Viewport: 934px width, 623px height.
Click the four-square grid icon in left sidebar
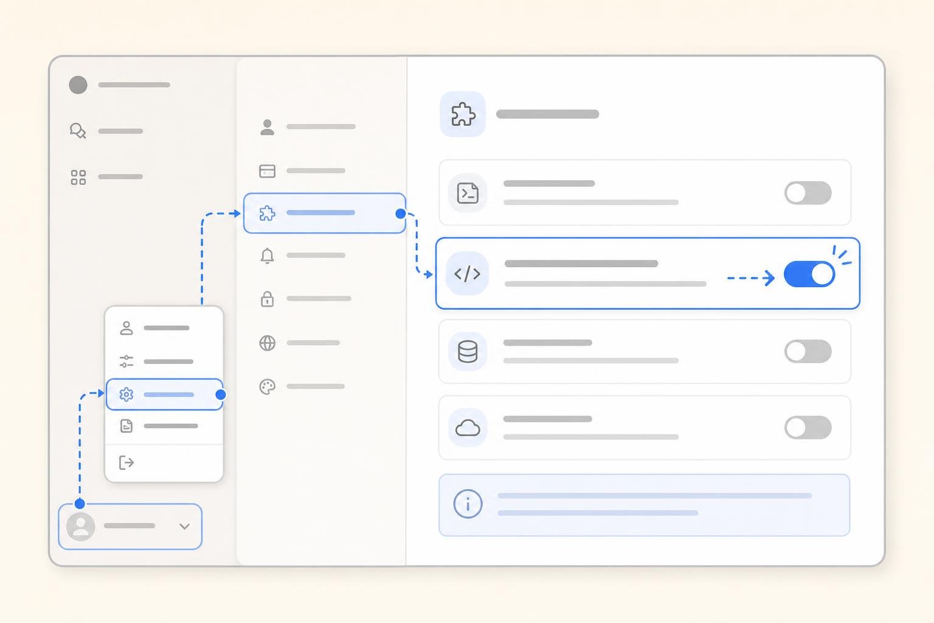click(x=78, y=177)
